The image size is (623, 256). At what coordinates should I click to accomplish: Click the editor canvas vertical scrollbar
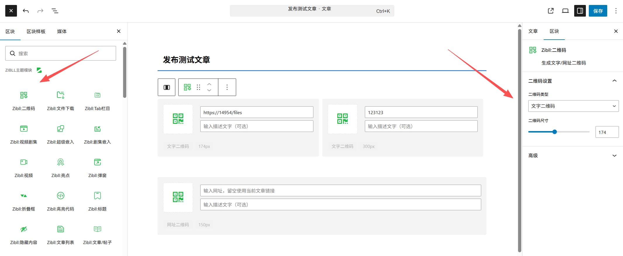[520, 140]
